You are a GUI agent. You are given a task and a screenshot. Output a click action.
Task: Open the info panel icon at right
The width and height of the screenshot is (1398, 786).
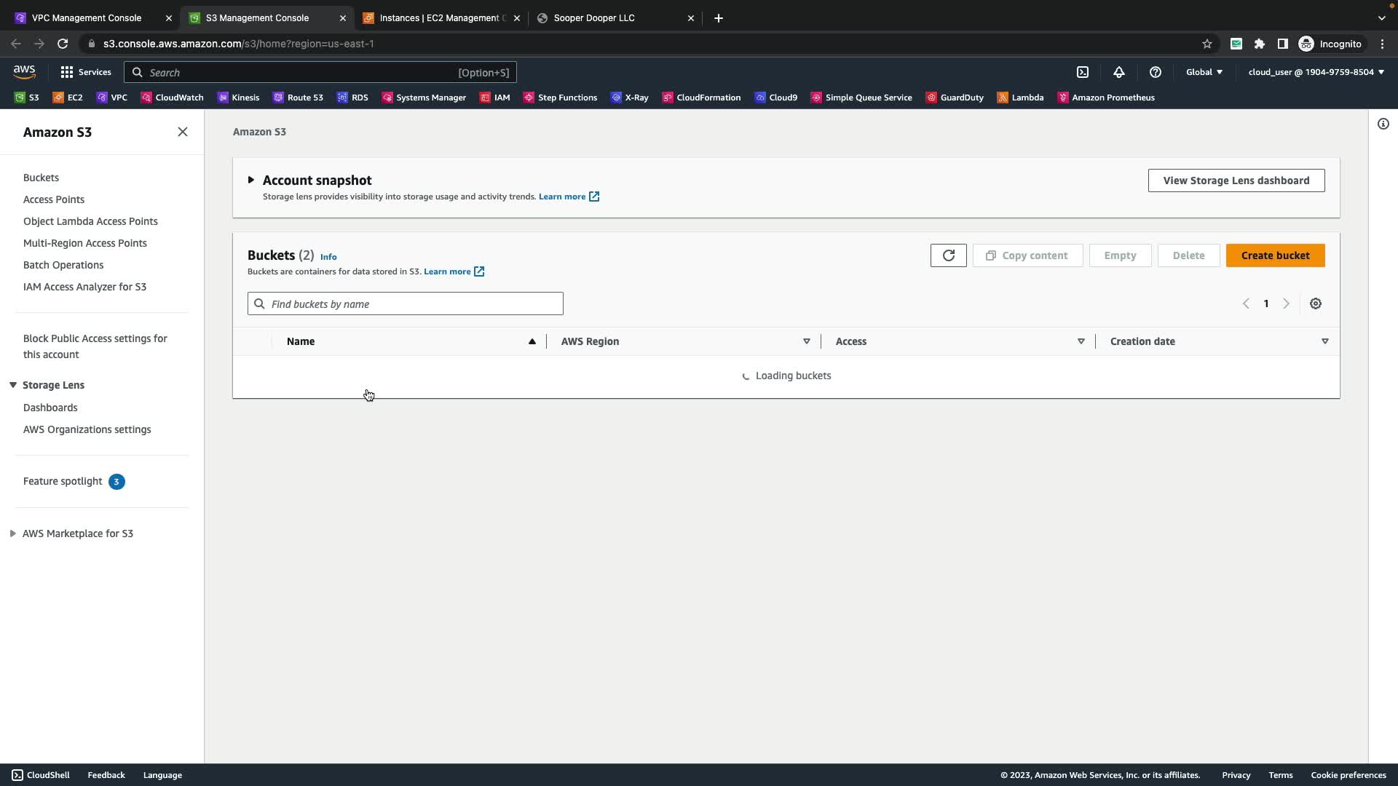pos(1383,124)
